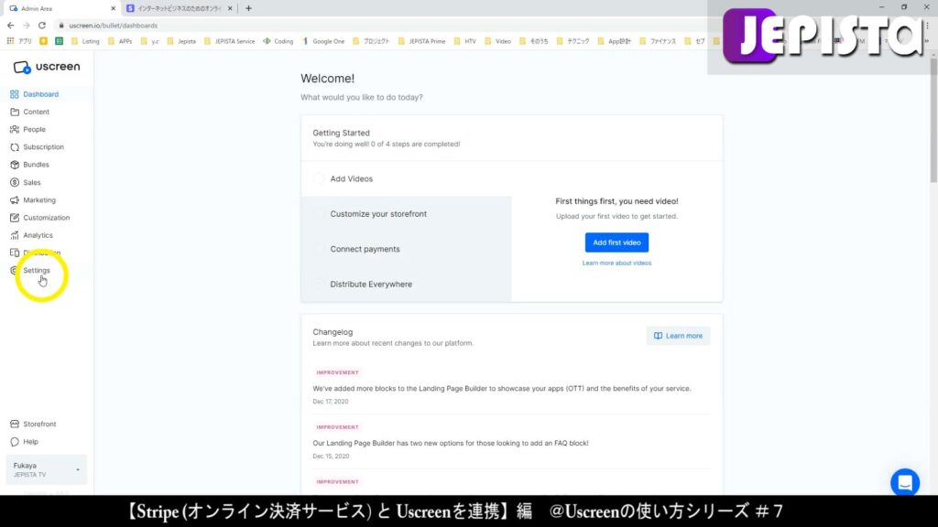Open the Video bookmark folder
The image size is (938, 527).
(497, 41)
